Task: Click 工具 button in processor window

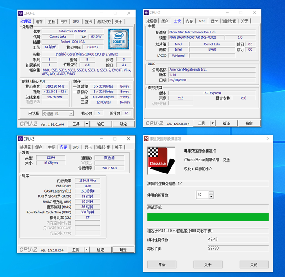Action: [76, 124]
